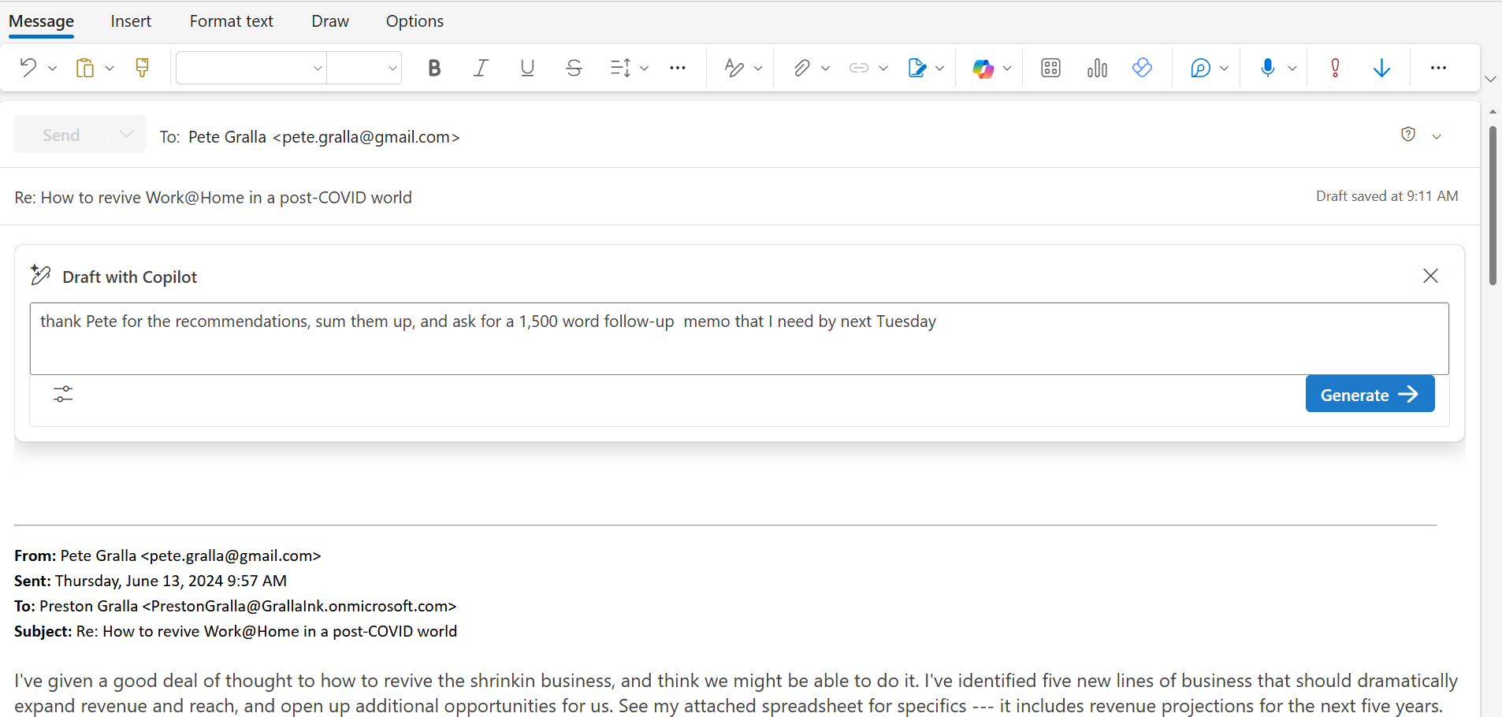Click Generate to draft with Copilot
The height and width of the screenshot is (717, 1502).
pyautogui.click(x=1369, y=394)
